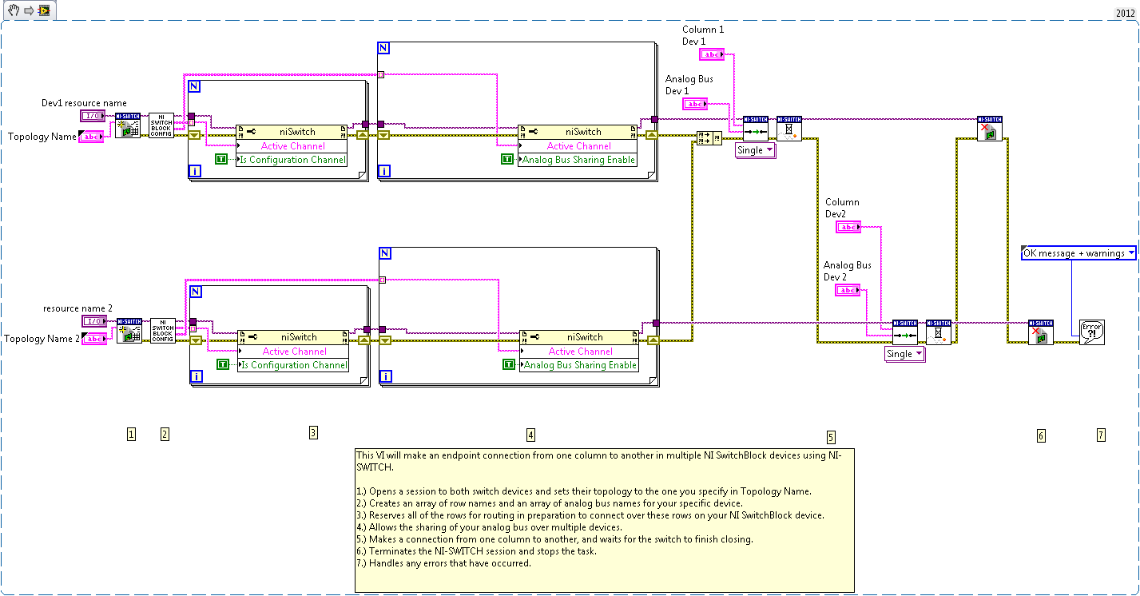Select the Topology Name 2 string terminal
Image resolution: width=1140 pixels, height=596 pixels.
pos(94,339)
